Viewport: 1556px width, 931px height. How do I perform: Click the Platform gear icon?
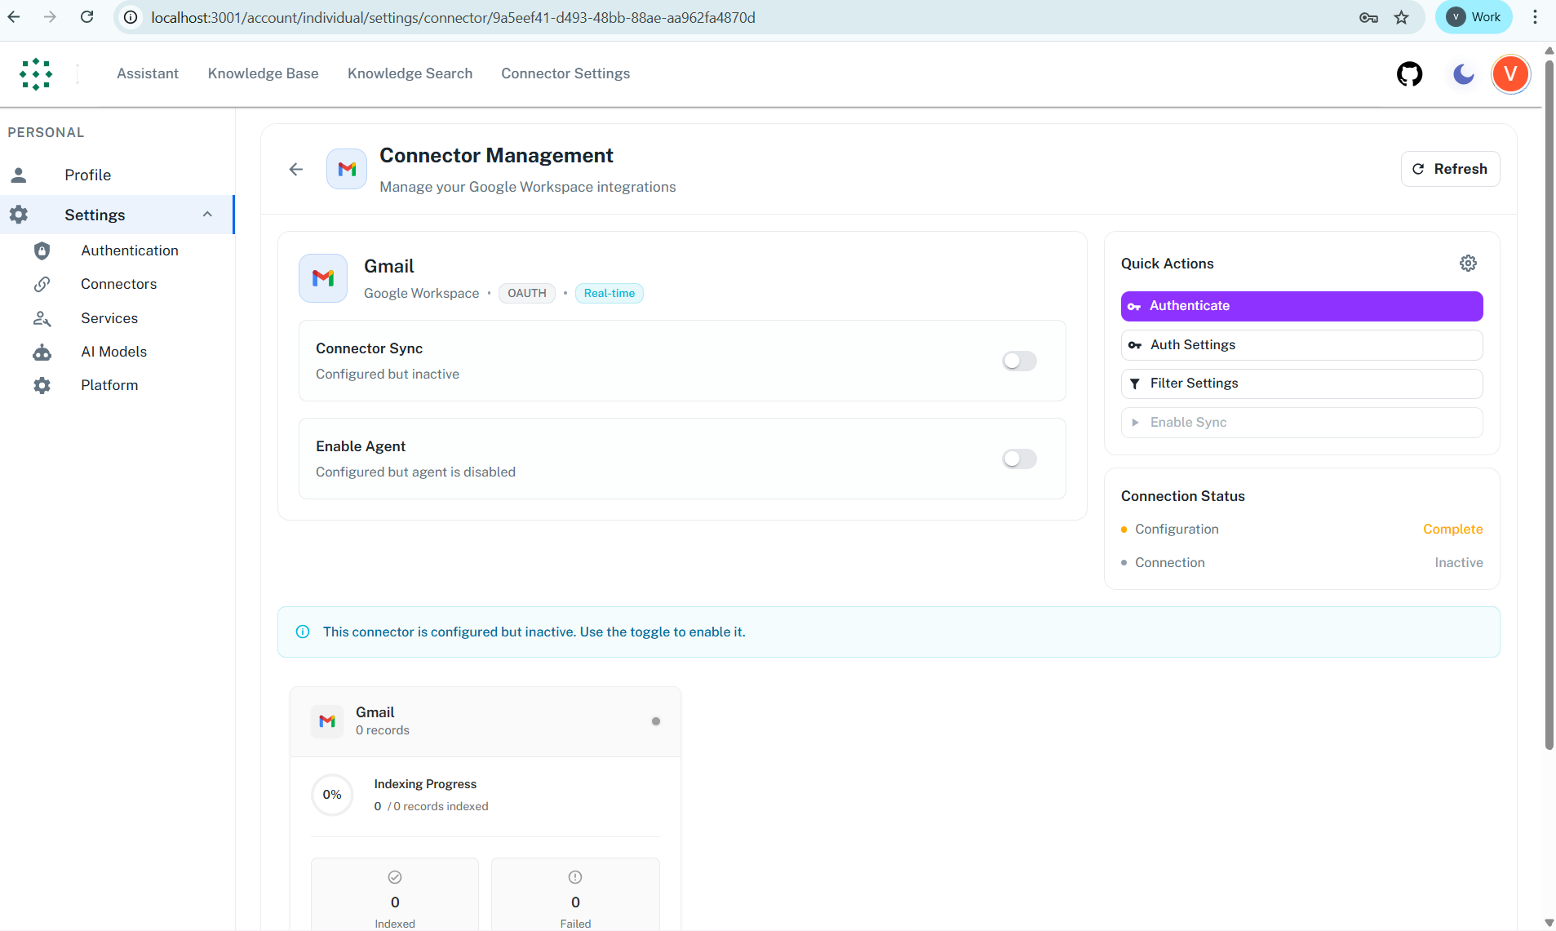click(42, 385)
